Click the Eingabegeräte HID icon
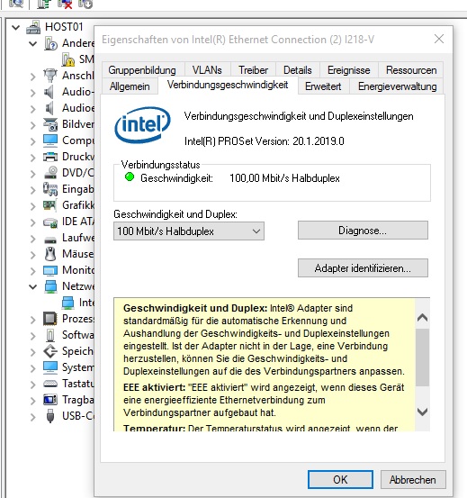This screenshot has width=467, height=498. coord(50,189)
